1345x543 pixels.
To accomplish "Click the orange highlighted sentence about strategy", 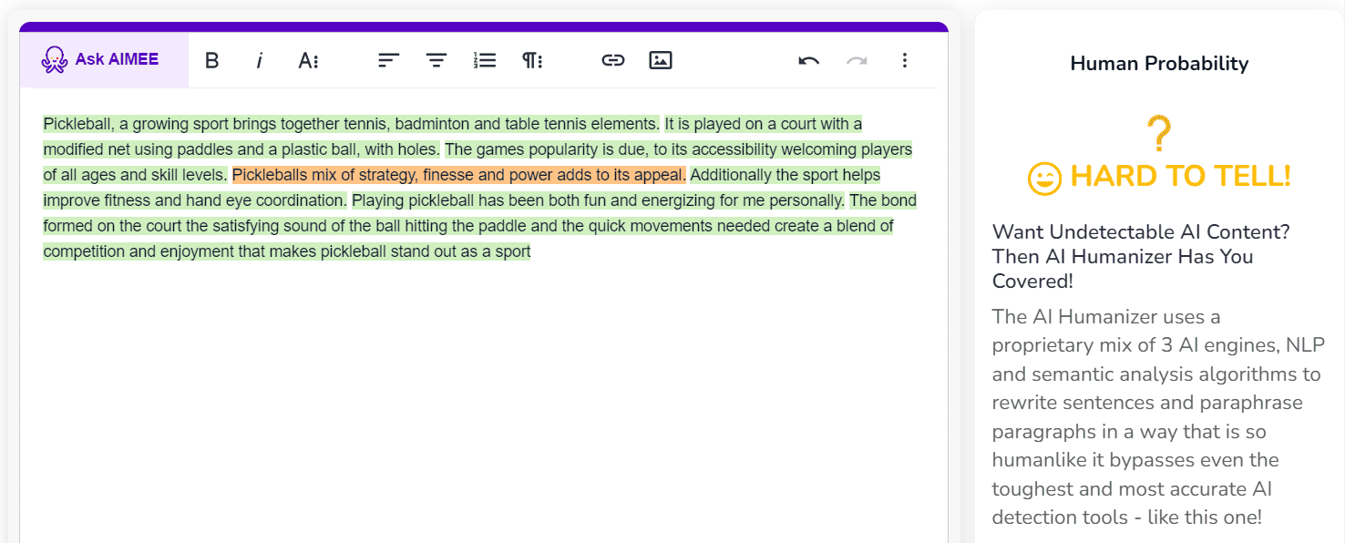I will click(458, 175).
